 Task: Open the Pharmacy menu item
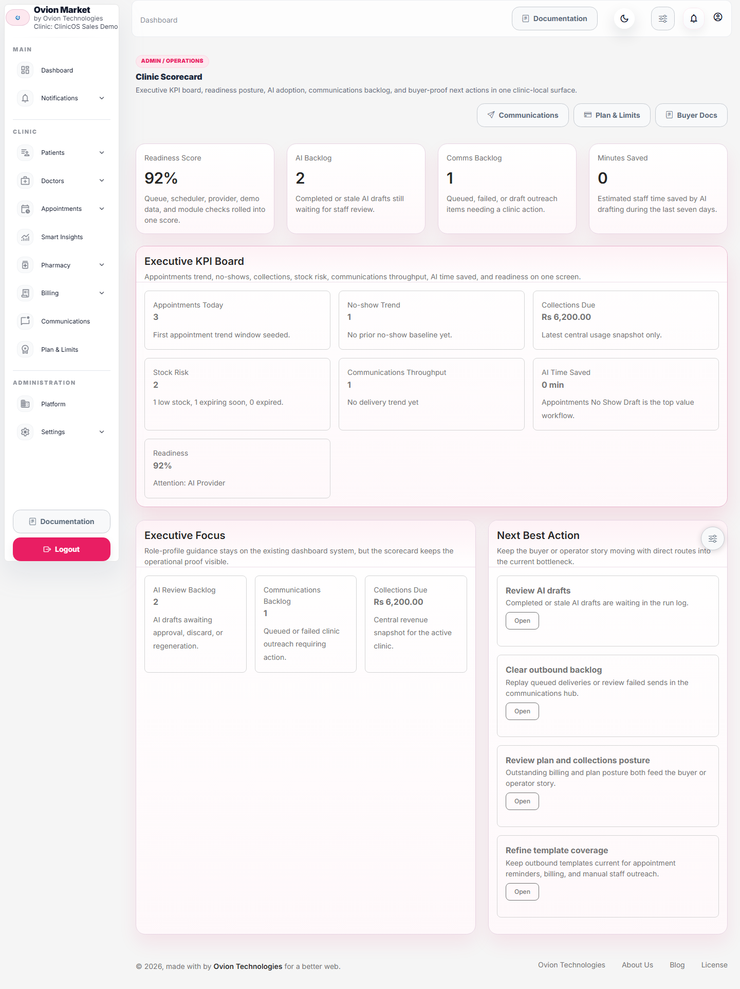(62, 265)
